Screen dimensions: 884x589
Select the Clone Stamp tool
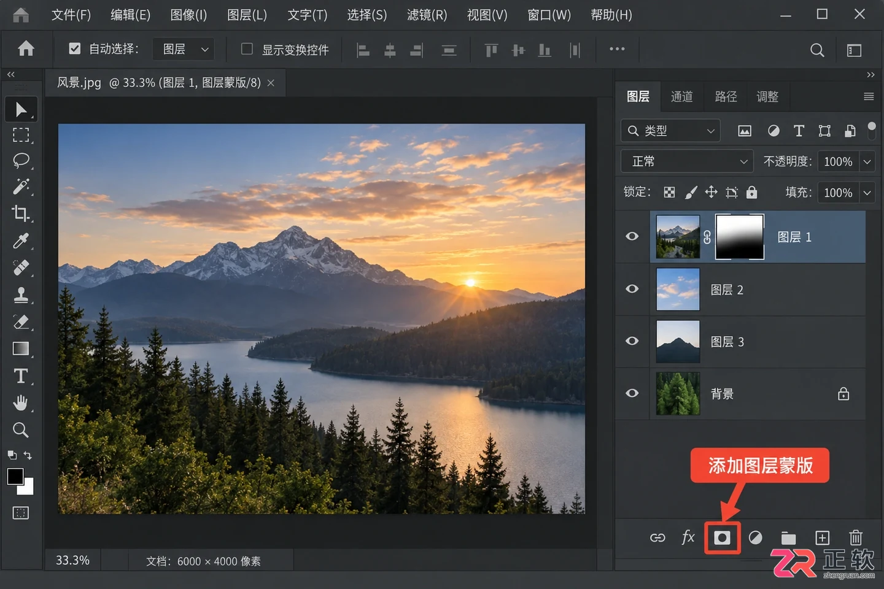pyautogui.click(x=21, y=294)
